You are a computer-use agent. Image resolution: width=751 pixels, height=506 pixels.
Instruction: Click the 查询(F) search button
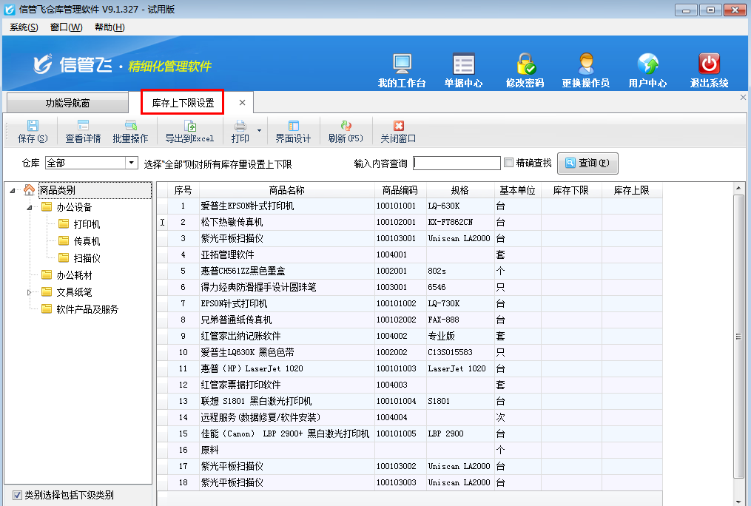[x=587, y=163]
